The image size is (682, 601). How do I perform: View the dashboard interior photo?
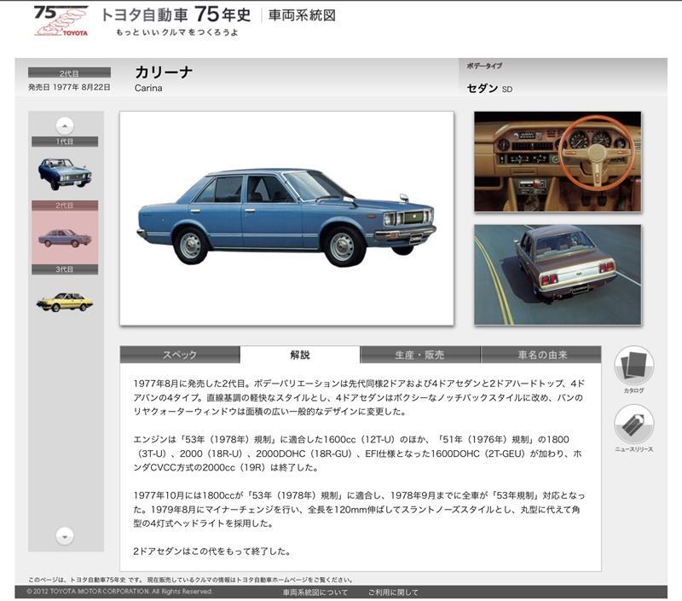tap(558, 162)
